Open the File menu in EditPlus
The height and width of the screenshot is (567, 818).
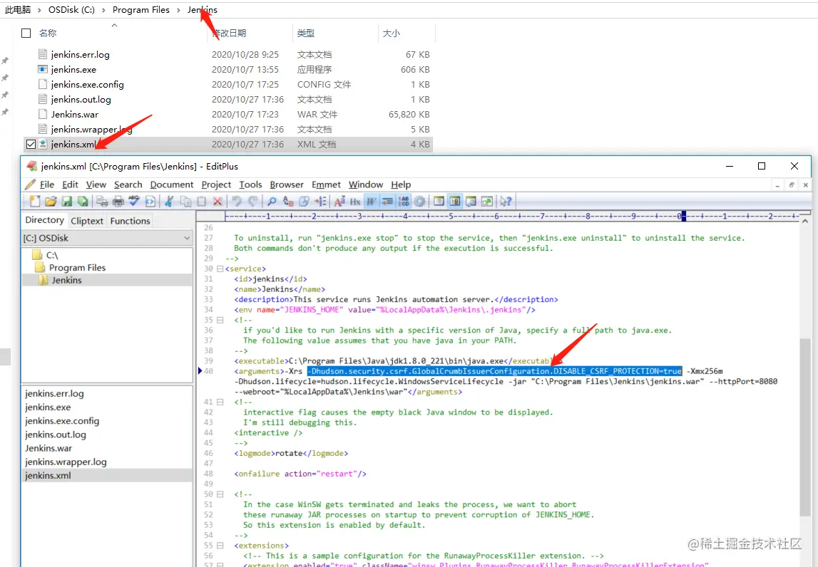(x=47, y=184)
